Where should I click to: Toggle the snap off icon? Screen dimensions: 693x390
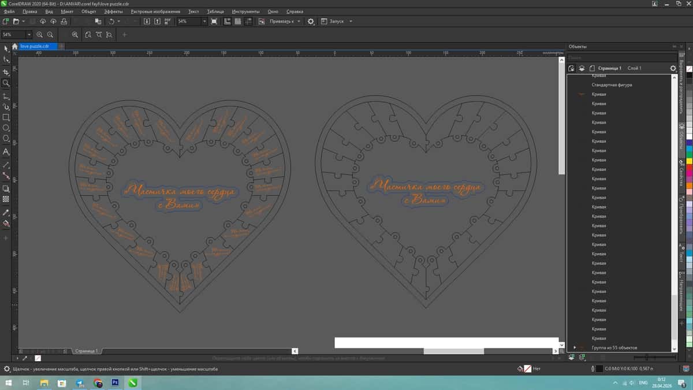tap(262, 21)
